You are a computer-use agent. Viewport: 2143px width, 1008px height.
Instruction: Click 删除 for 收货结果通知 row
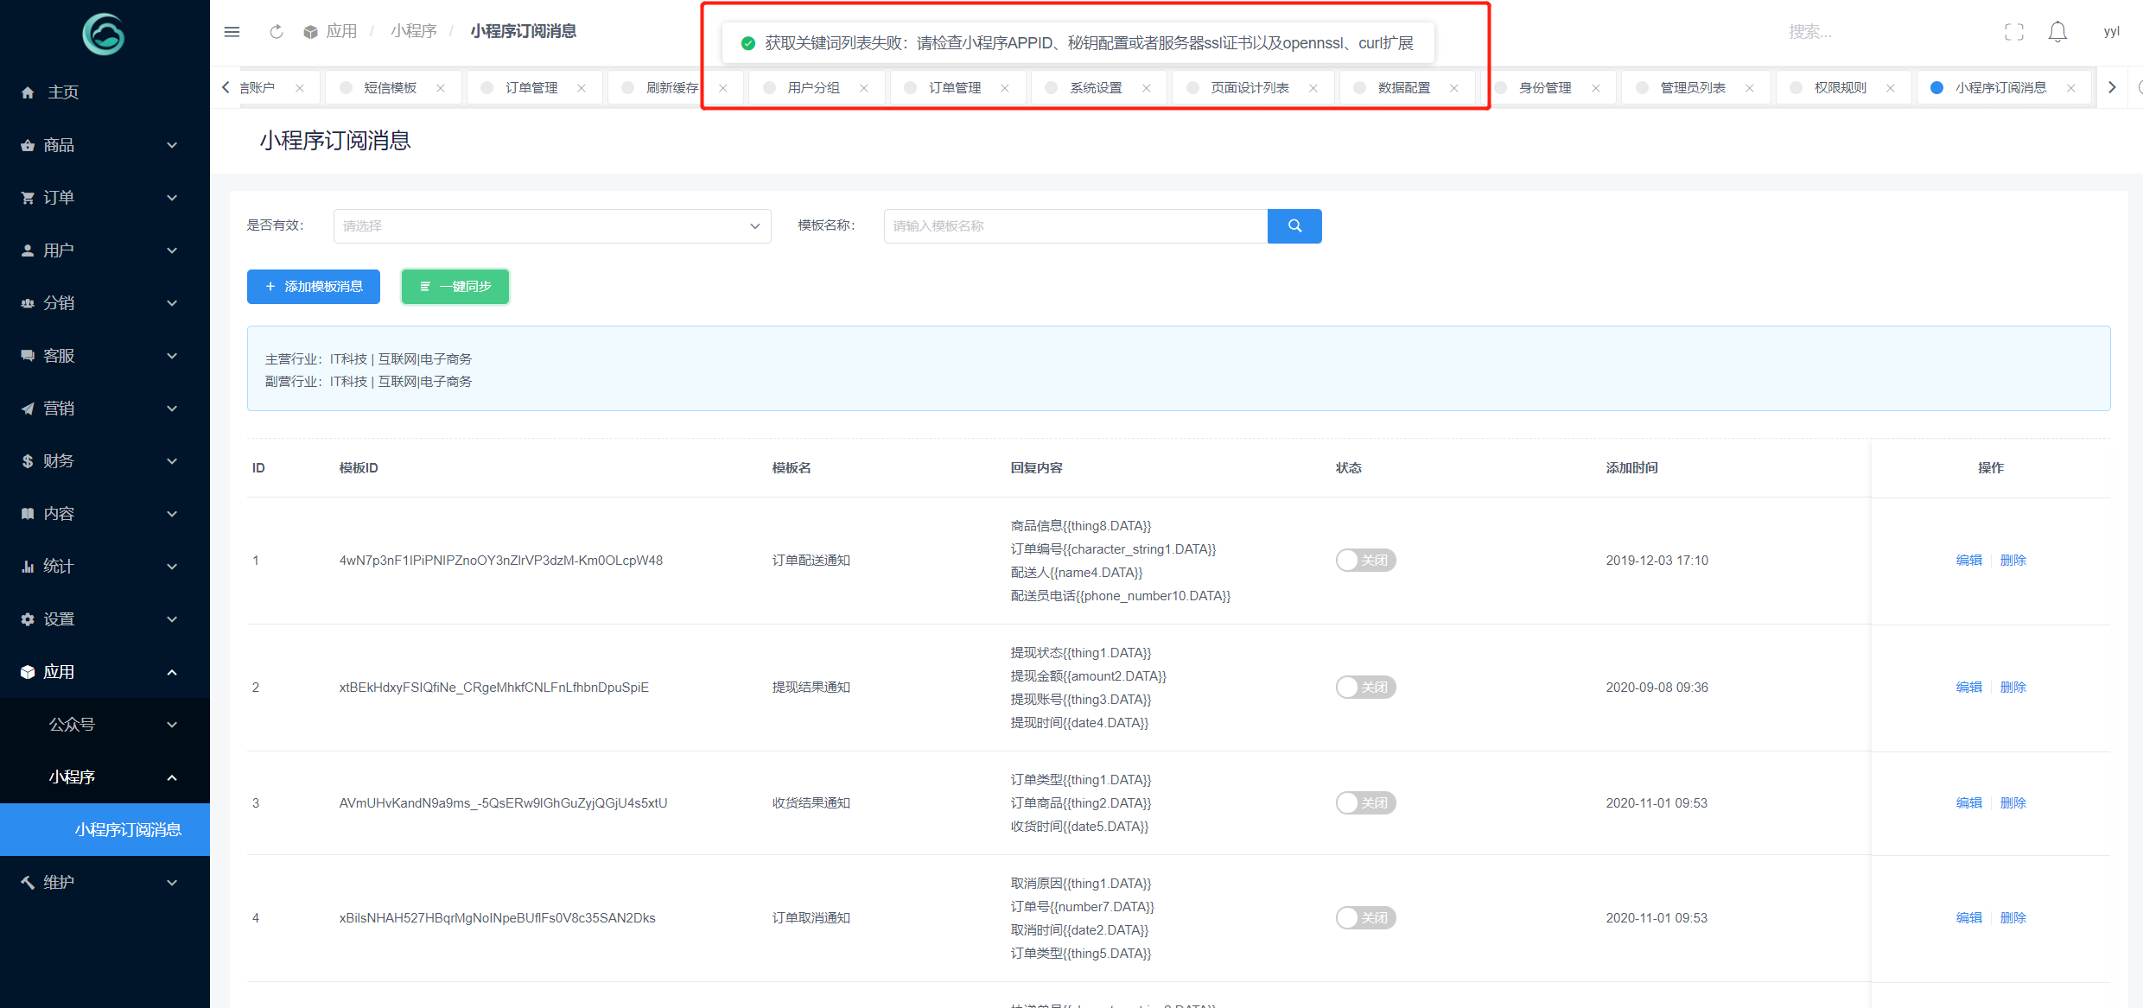point(2013,803)
